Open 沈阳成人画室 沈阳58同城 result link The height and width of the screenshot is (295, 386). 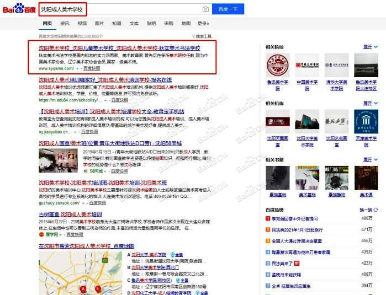(x=110, y=143)
